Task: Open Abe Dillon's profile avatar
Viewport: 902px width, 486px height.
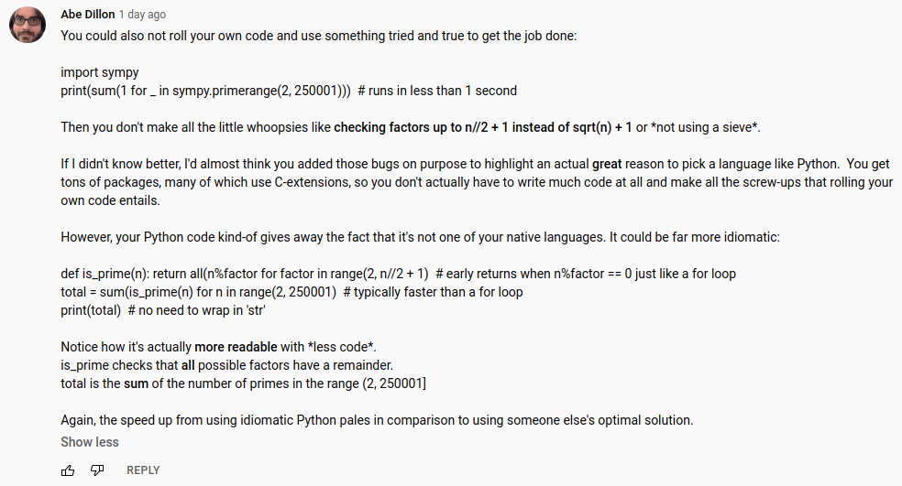Action: 28,28
